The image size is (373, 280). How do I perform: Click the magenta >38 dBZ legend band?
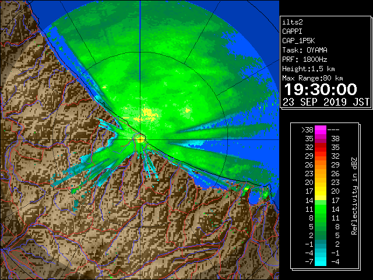pos(320,130)
